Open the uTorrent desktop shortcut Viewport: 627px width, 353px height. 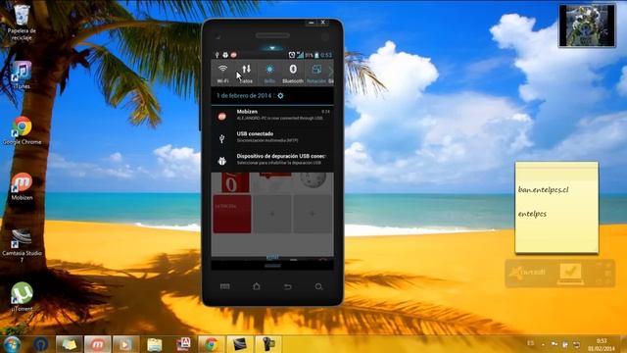(22, 297)
